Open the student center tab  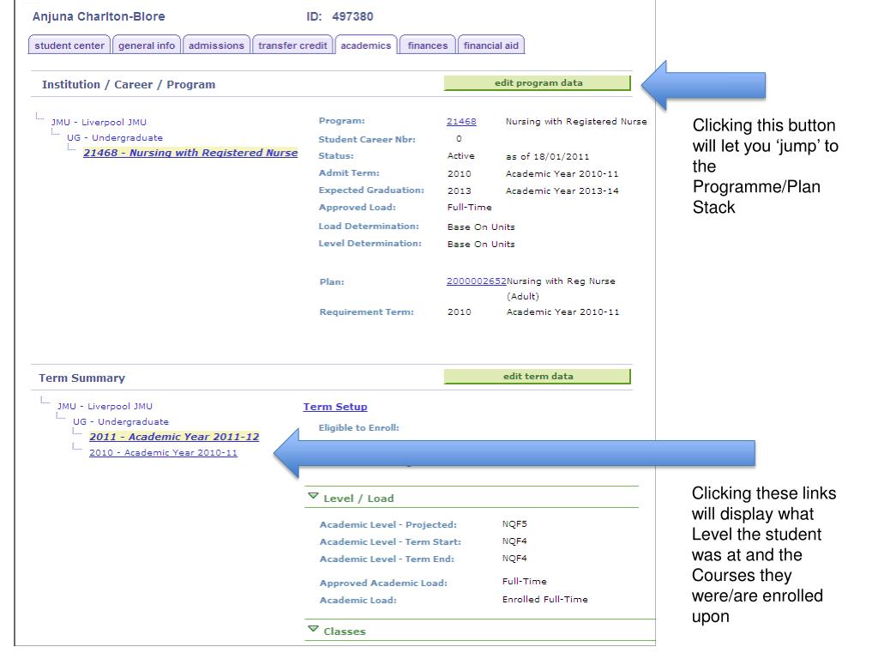69,45
